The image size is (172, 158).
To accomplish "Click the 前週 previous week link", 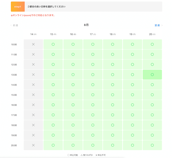I will [15, 25].
